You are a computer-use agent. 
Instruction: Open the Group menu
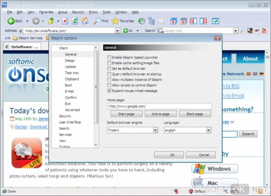[62, 12]
